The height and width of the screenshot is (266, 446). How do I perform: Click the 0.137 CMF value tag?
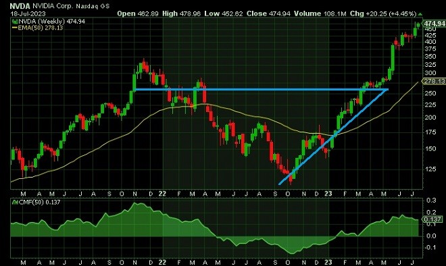432,219
